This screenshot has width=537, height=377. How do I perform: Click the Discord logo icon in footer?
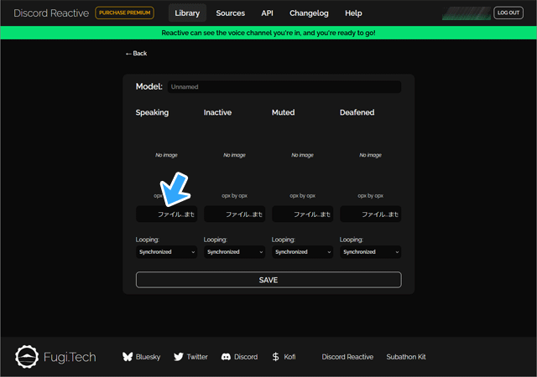226,357
